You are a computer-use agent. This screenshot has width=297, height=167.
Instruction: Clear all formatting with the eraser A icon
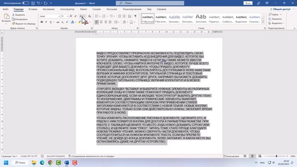point(90,16)
